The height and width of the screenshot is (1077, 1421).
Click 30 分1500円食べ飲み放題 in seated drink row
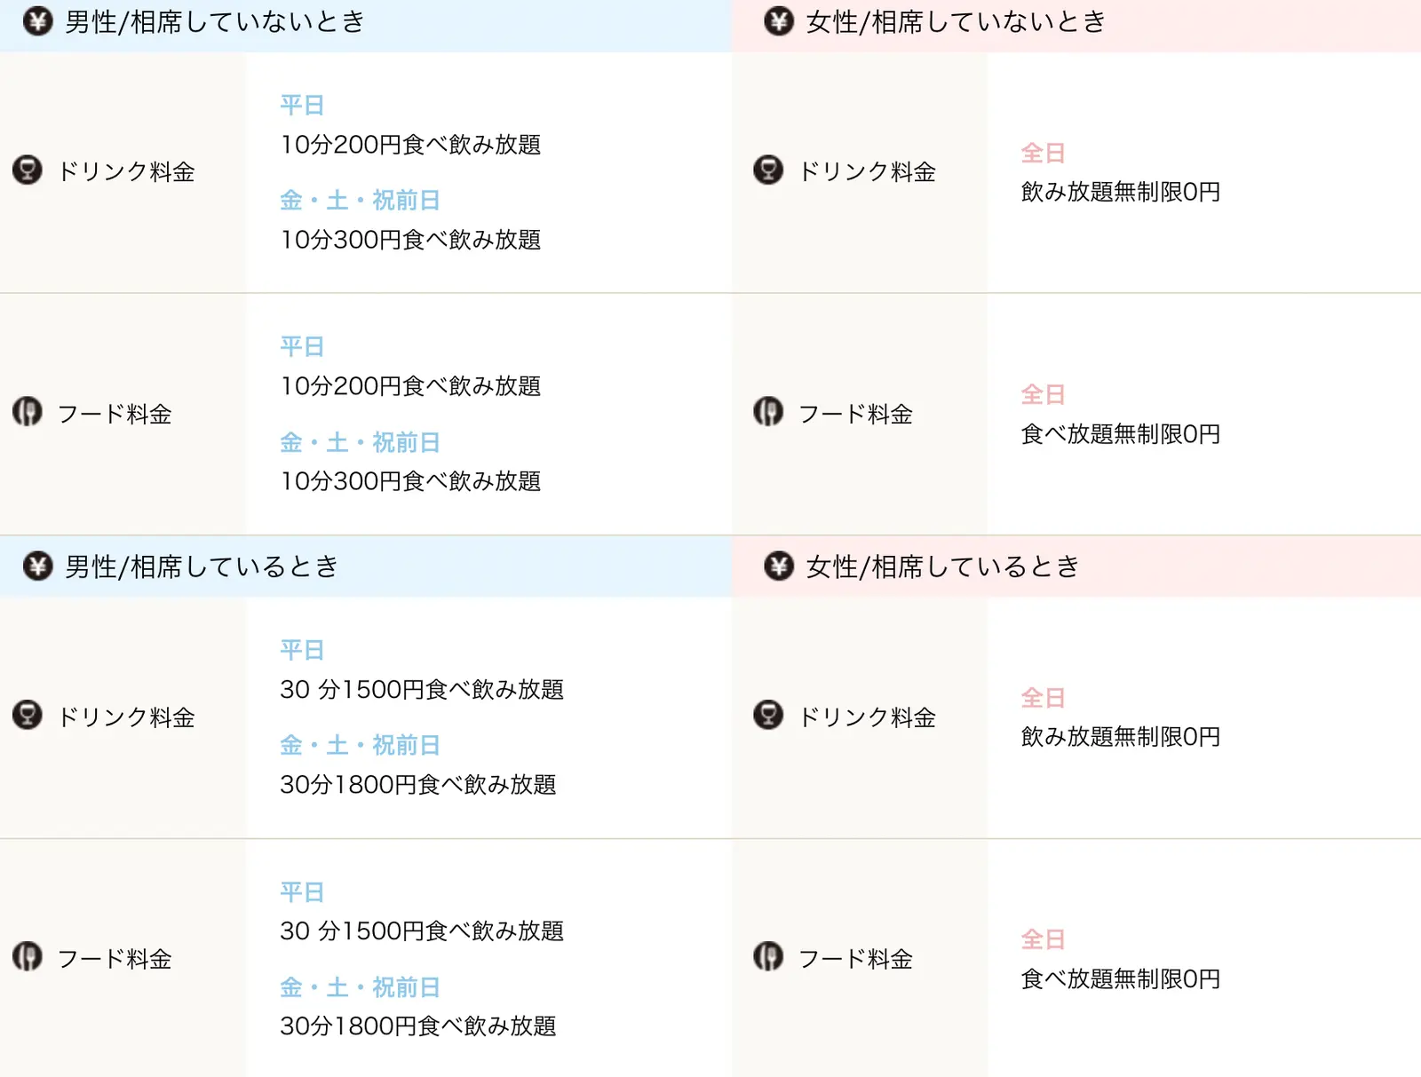click(422, 690)
